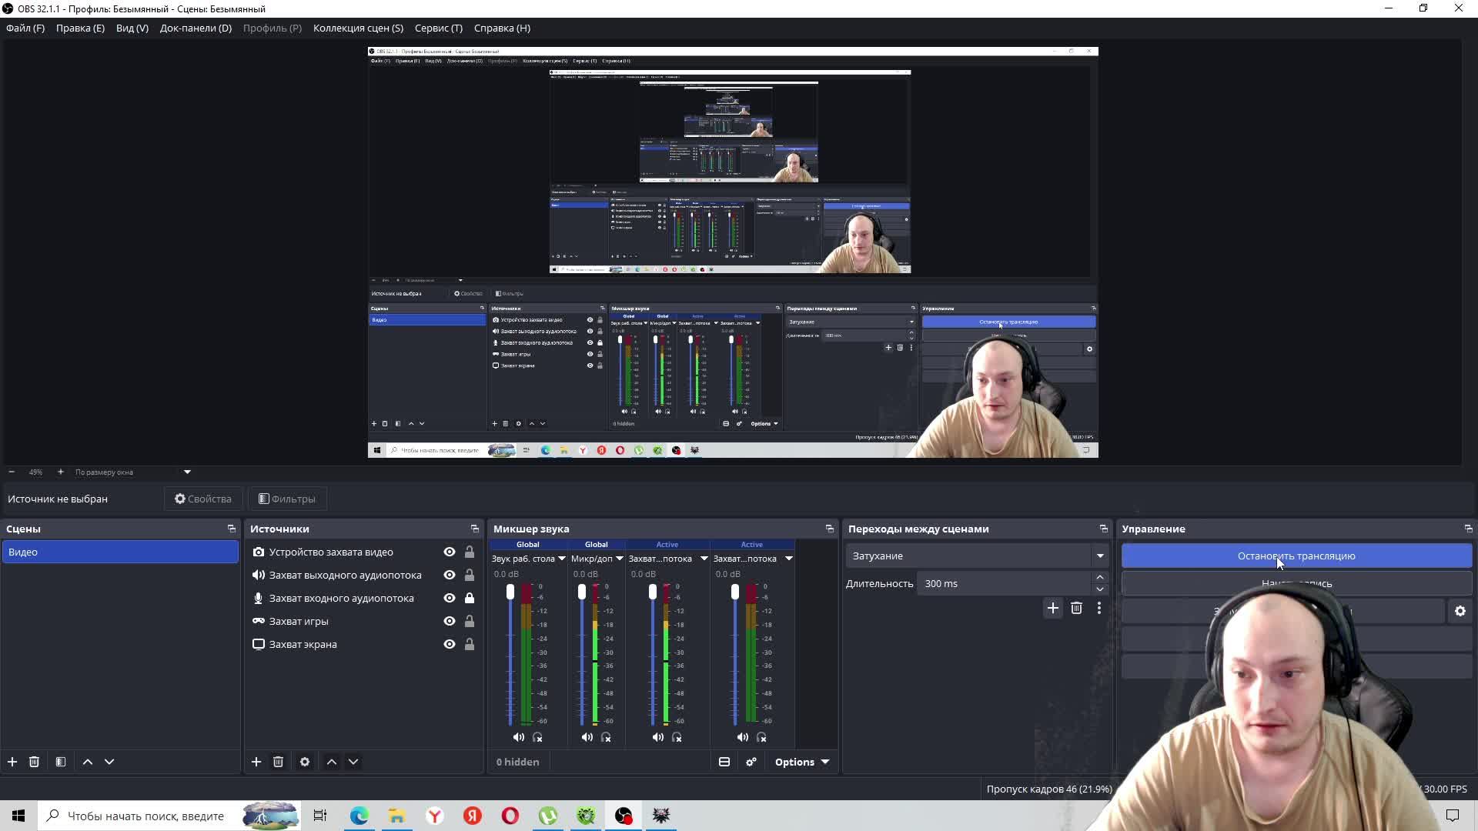The width and height of the screenshot is (1478, 831).
Task: Open virtual camera settings gear icon
Action: [1460, 611]
